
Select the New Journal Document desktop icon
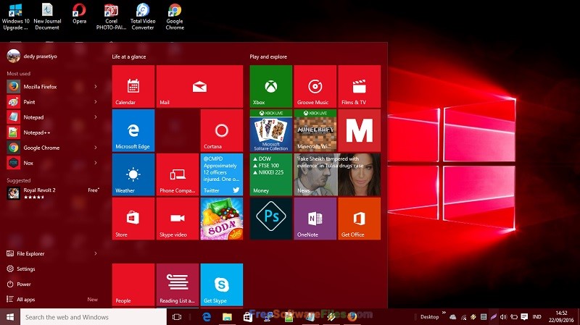click(x=47, y=16)
